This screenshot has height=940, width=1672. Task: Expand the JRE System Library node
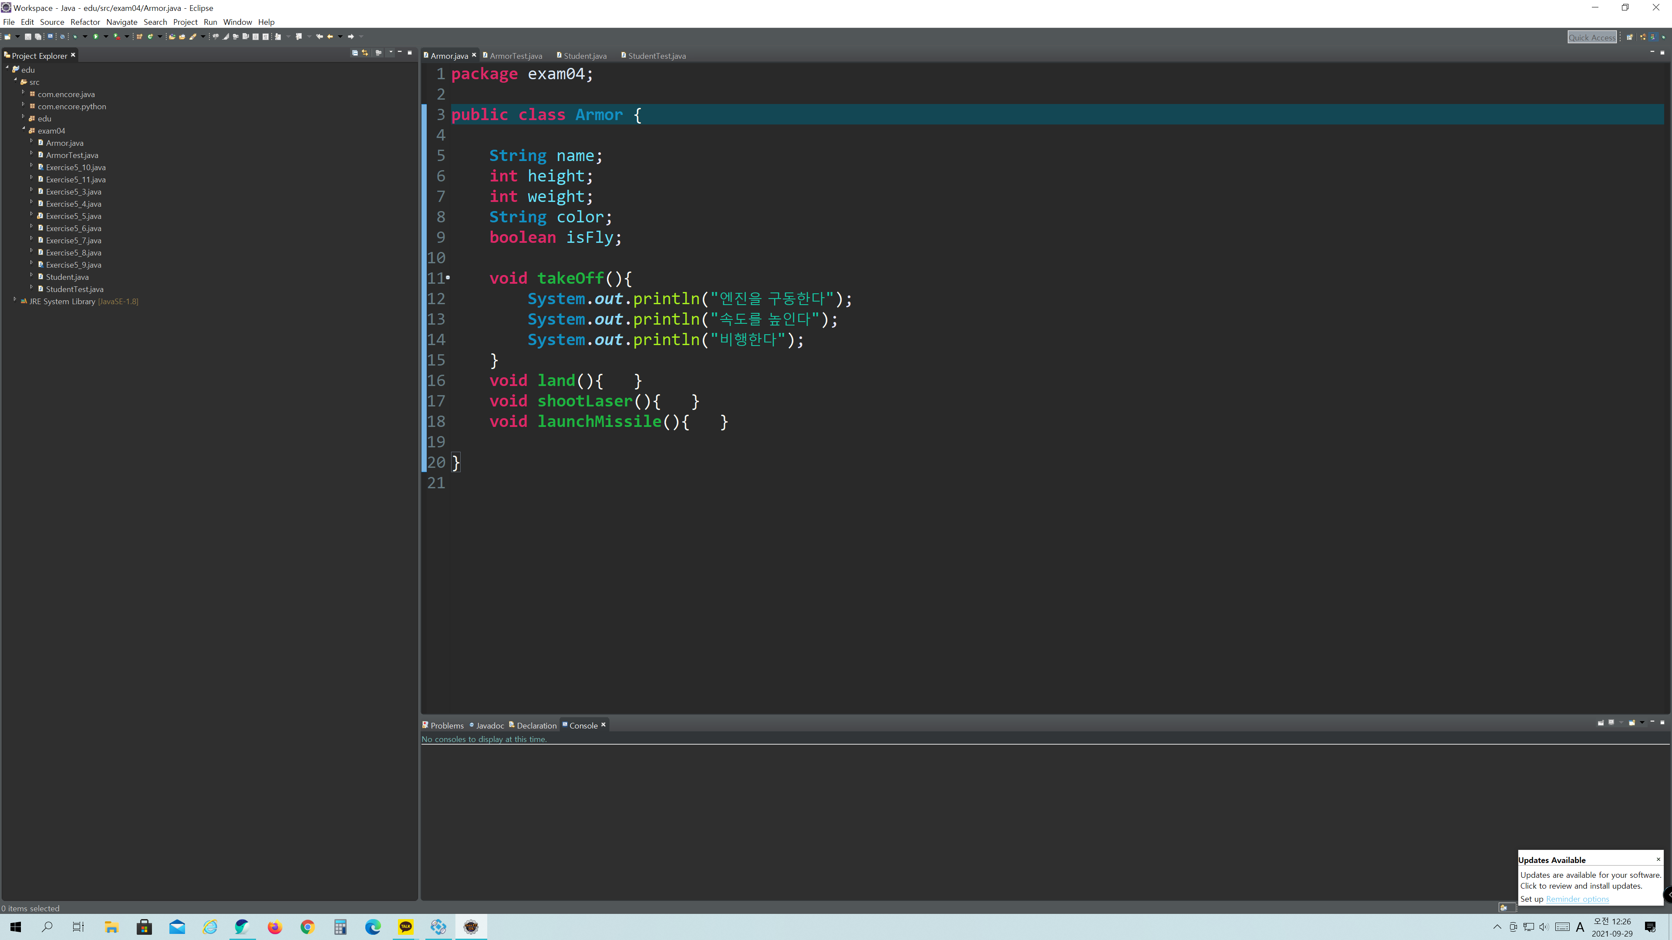pyautogui.click(x=15, y=300)
